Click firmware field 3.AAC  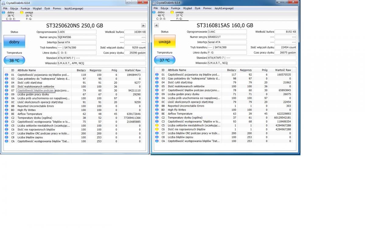pyautogui.click(x=227, y=32)
